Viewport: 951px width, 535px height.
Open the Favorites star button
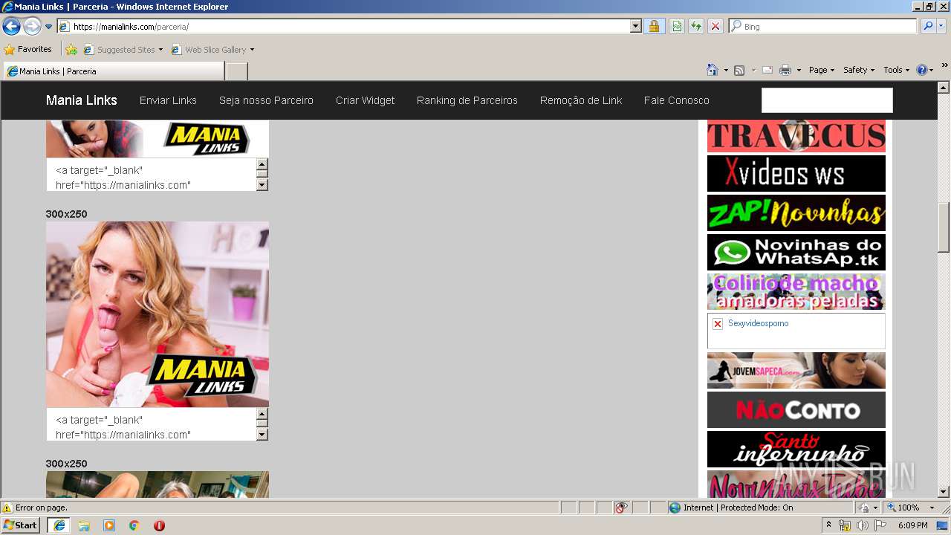[x=28, y=50]
